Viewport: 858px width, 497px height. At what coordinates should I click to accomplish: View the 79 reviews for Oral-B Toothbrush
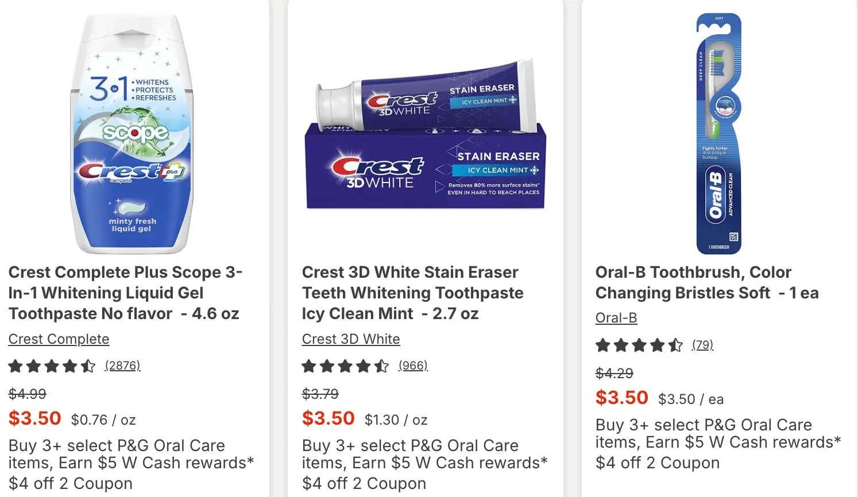[702, 345]
